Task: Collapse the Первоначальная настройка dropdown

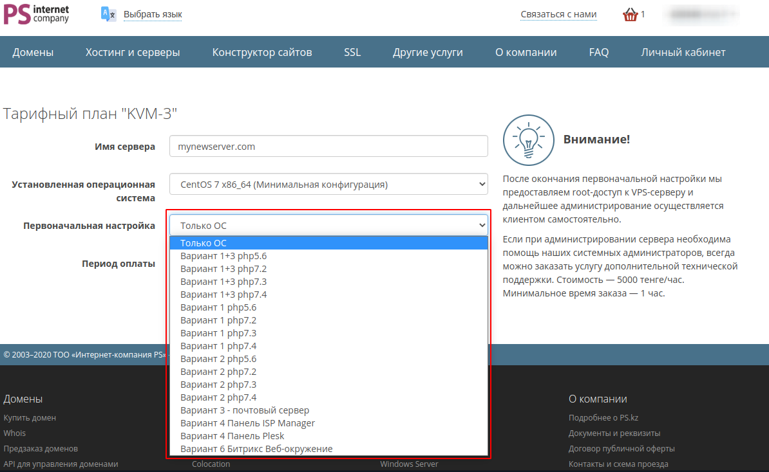Action: (x=328, y=226)
